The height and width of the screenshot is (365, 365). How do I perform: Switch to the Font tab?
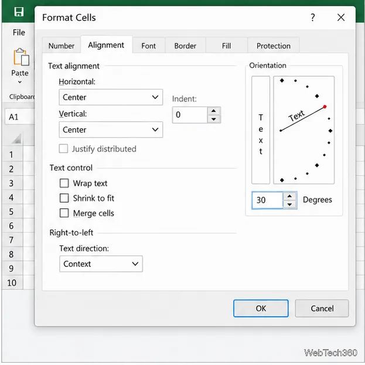click(x=148, y=46)
